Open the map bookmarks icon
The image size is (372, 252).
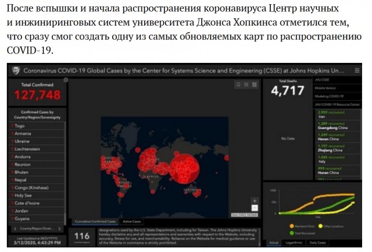click(x=238, y=84)
